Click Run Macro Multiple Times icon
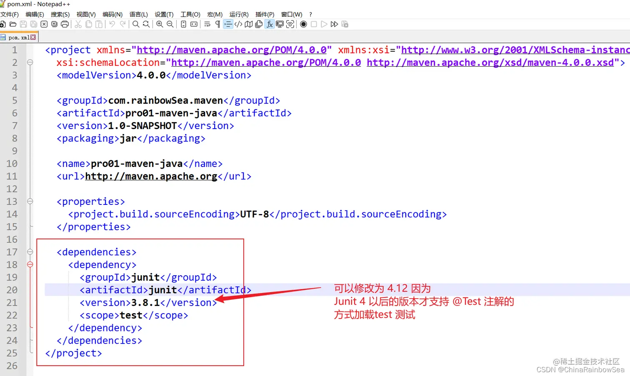This screenshot has height=376, width=630. (x=334, y=24)
